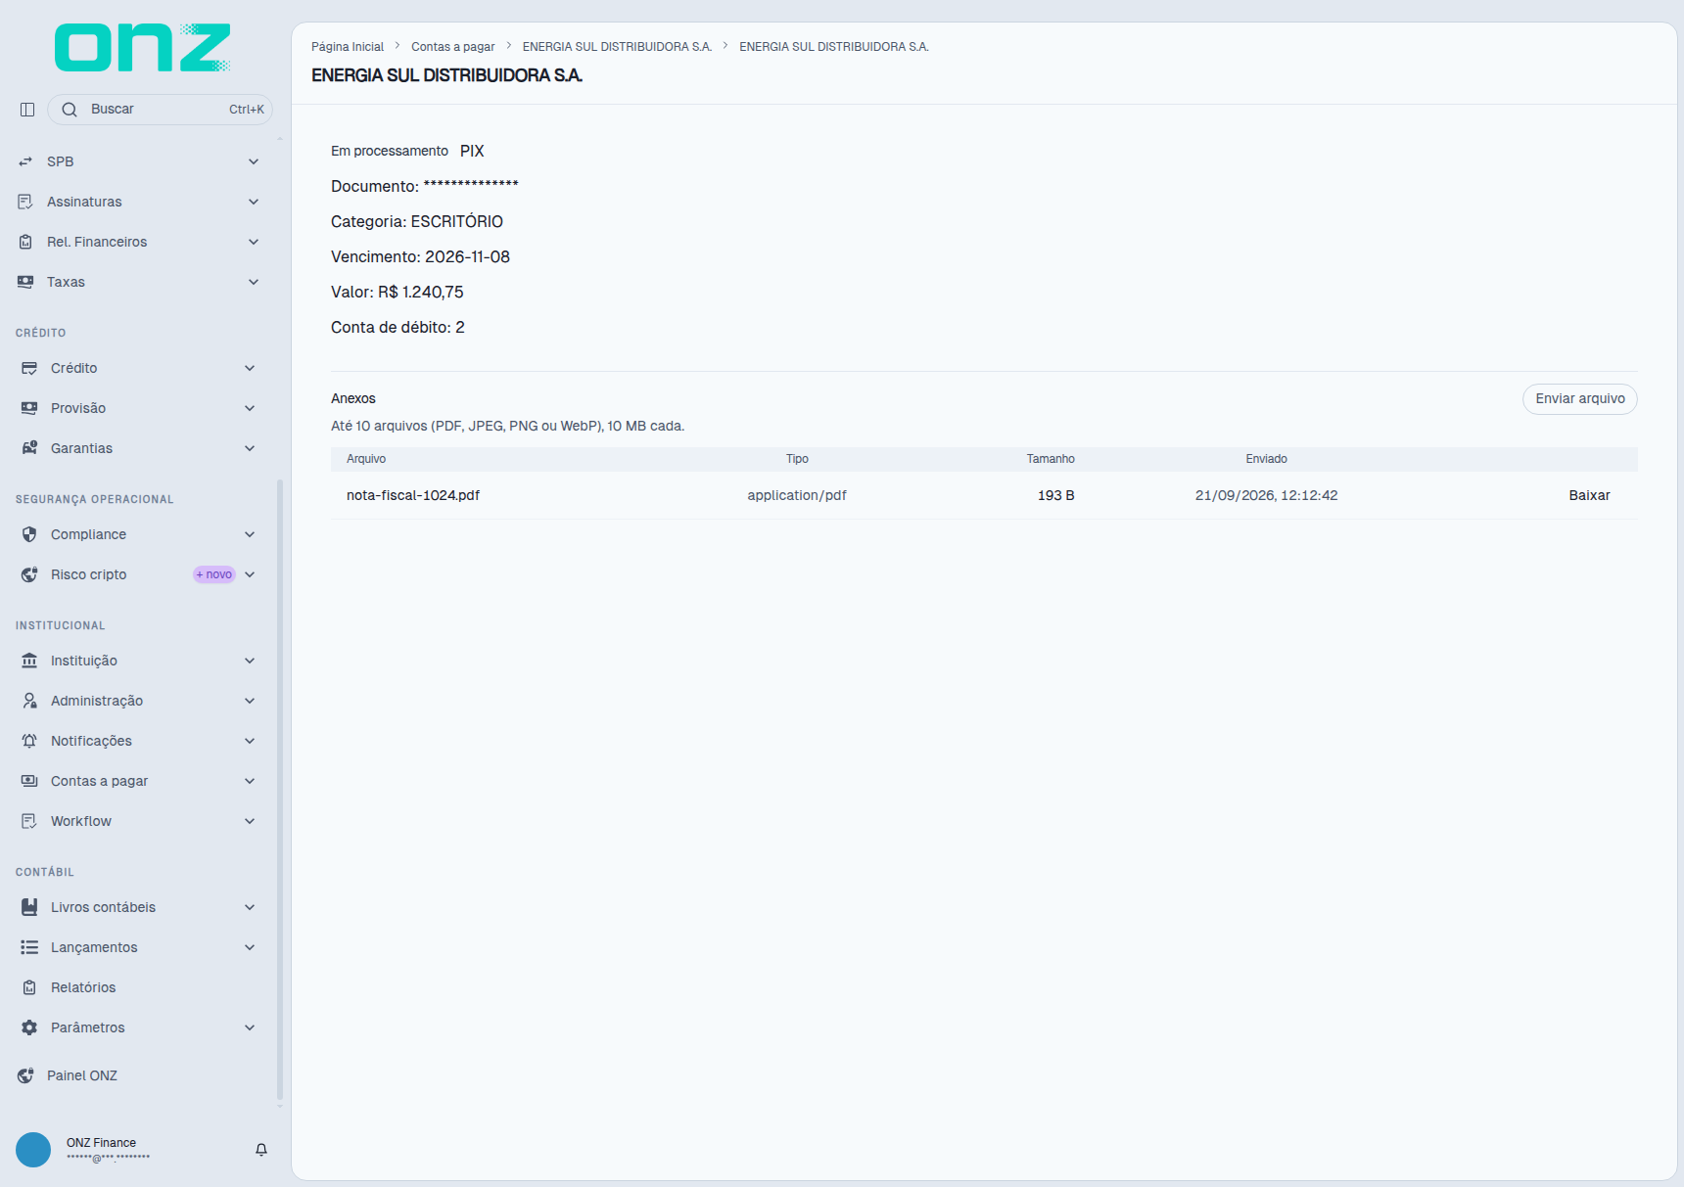Click the Taxas money icon
The image size is (1684, 1187).
point(25,282)
